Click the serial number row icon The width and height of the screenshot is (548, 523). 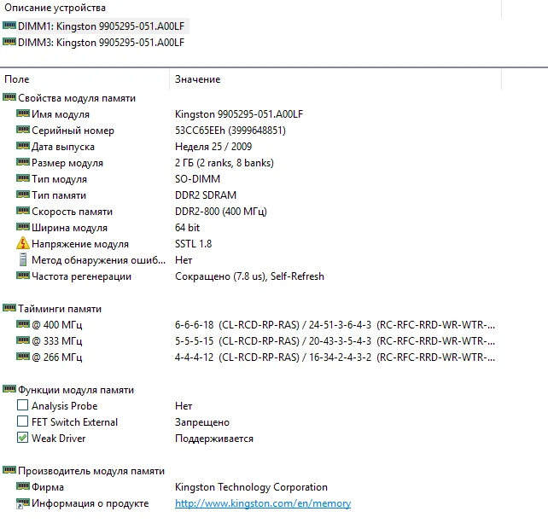(x=23, y=130)
